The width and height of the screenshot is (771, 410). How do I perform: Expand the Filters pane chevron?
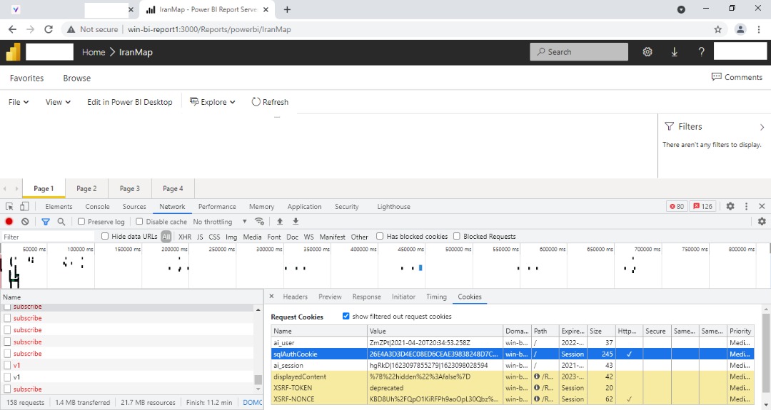point(762,127)
